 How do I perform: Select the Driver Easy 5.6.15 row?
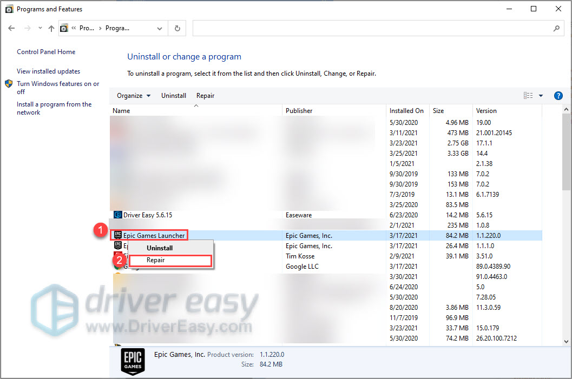click(326, 215)
